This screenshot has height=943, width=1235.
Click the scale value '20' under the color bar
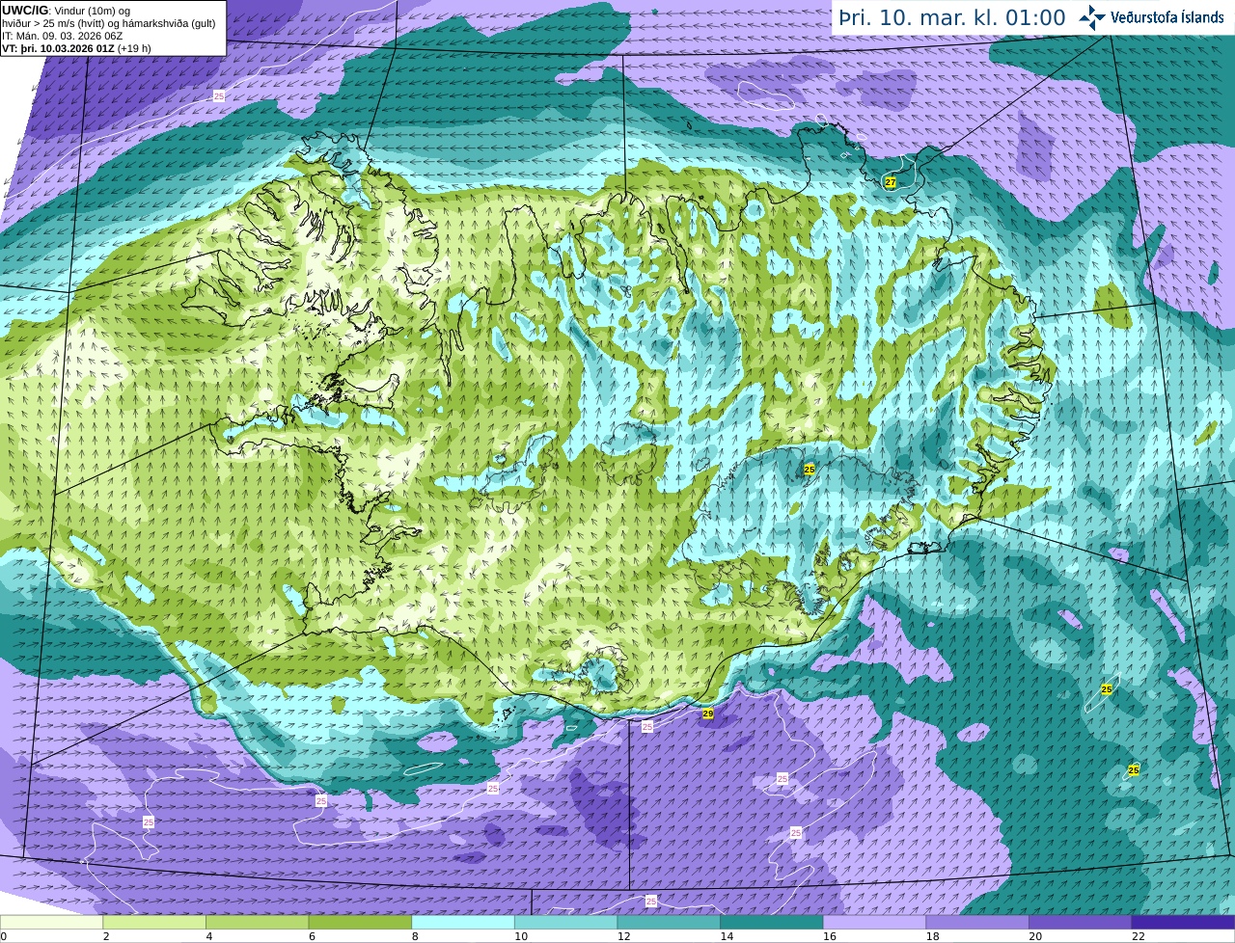pyautogui.click(x=1035, y=936)
